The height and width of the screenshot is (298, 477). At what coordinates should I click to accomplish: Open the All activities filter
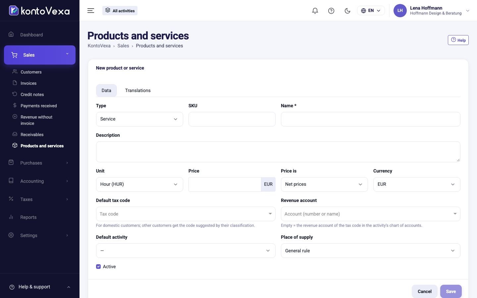click(x=120, y=11)
